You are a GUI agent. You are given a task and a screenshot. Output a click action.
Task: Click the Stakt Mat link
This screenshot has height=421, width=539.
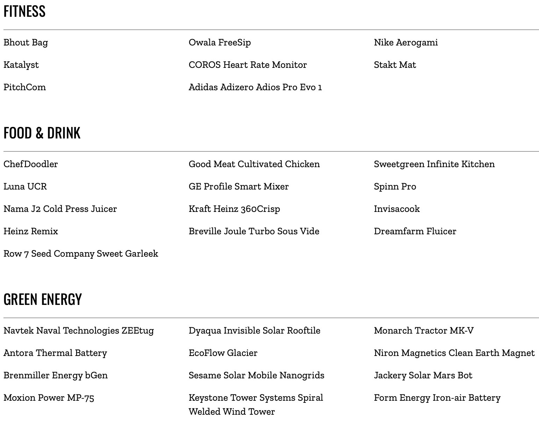pos(395,65)
